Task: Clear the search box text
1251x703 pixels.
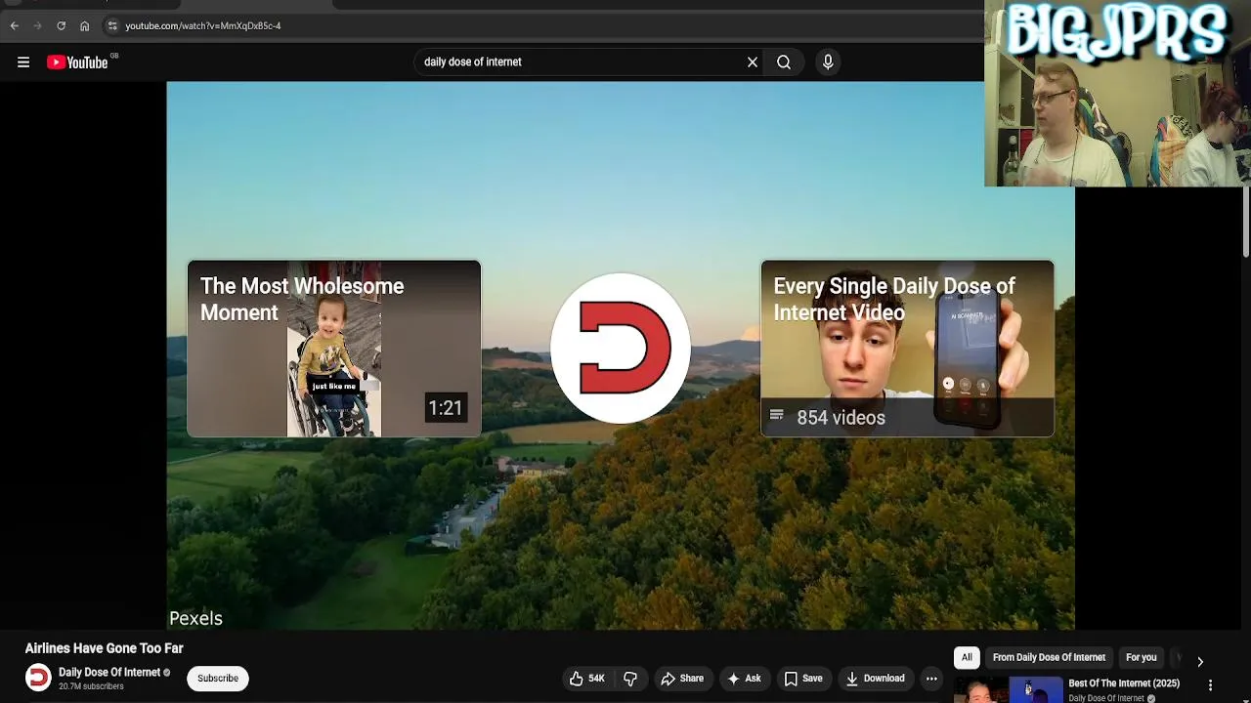Action: point(753,62)
